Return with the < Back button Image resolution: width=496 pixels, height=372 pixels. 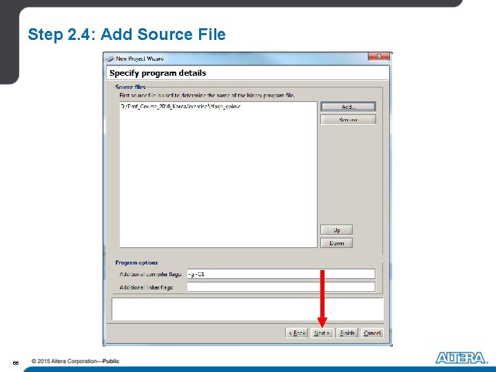(x=296, y=333)
